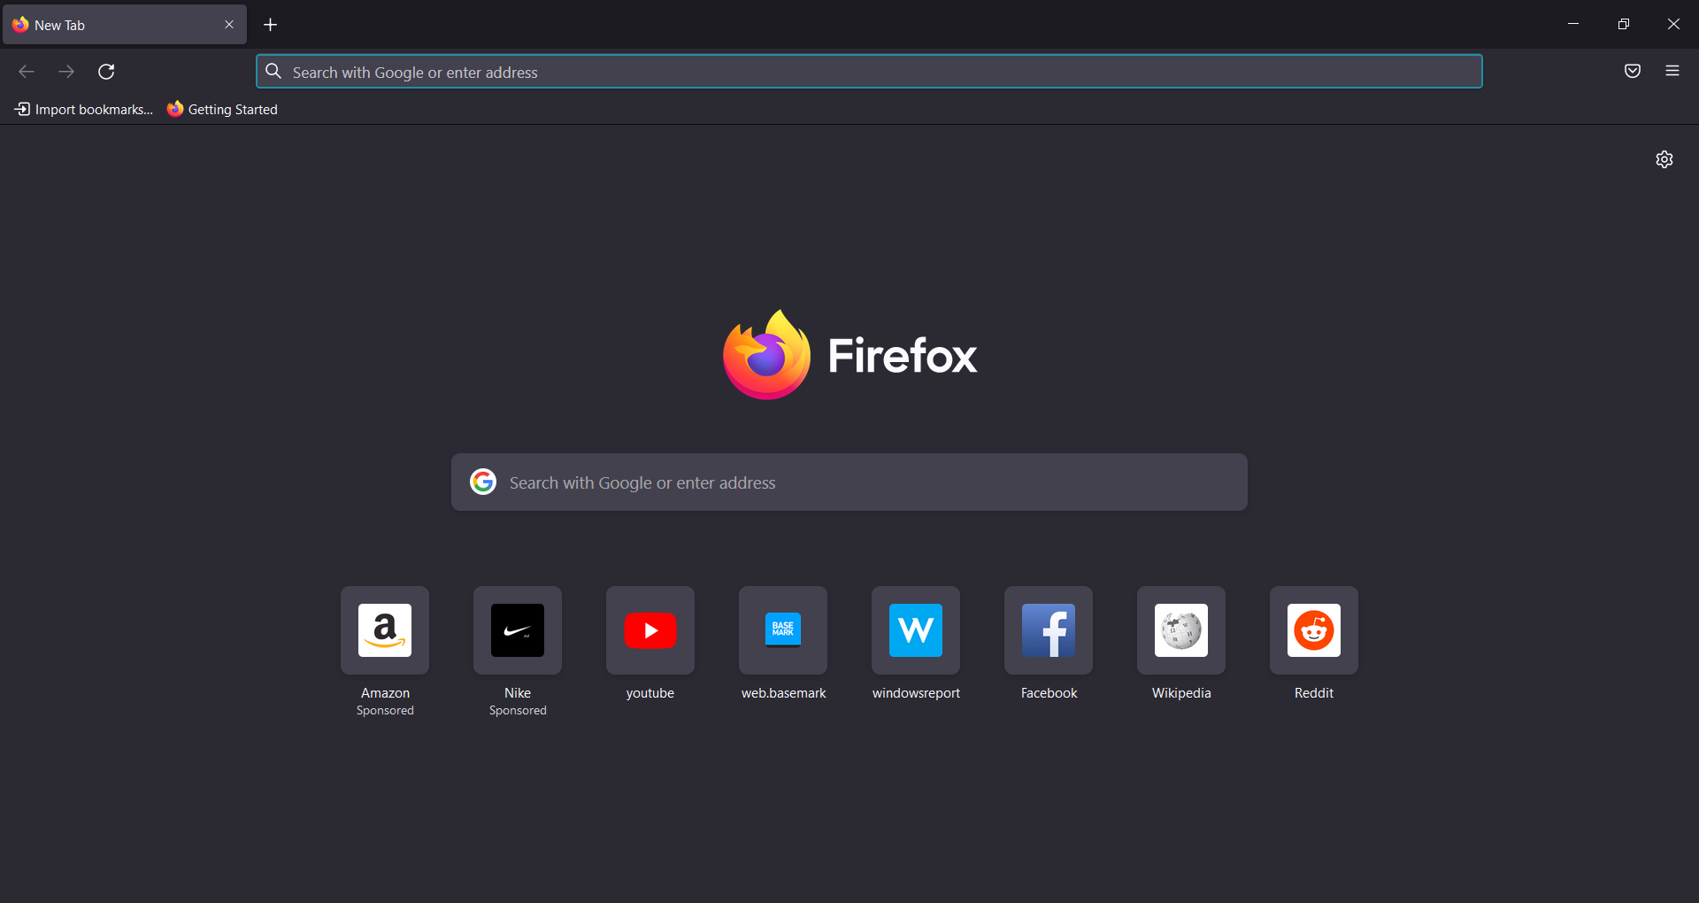Open the web.basemark shortcut
This screenshot has height=903, width=1699.
783,630
